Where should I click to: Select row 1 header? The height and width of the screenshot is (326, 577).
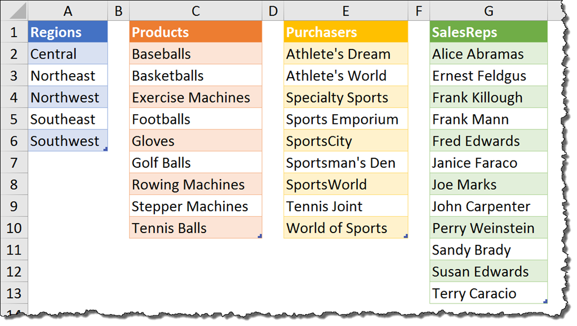[x=14, y=32]
